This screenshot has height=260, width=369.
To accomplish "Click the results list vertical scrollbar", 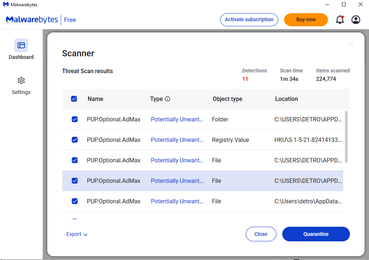I will point(346,136).
